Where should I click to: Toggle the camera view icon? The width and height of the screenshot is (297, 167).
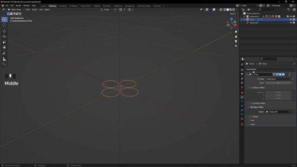[x=236, y=41]
